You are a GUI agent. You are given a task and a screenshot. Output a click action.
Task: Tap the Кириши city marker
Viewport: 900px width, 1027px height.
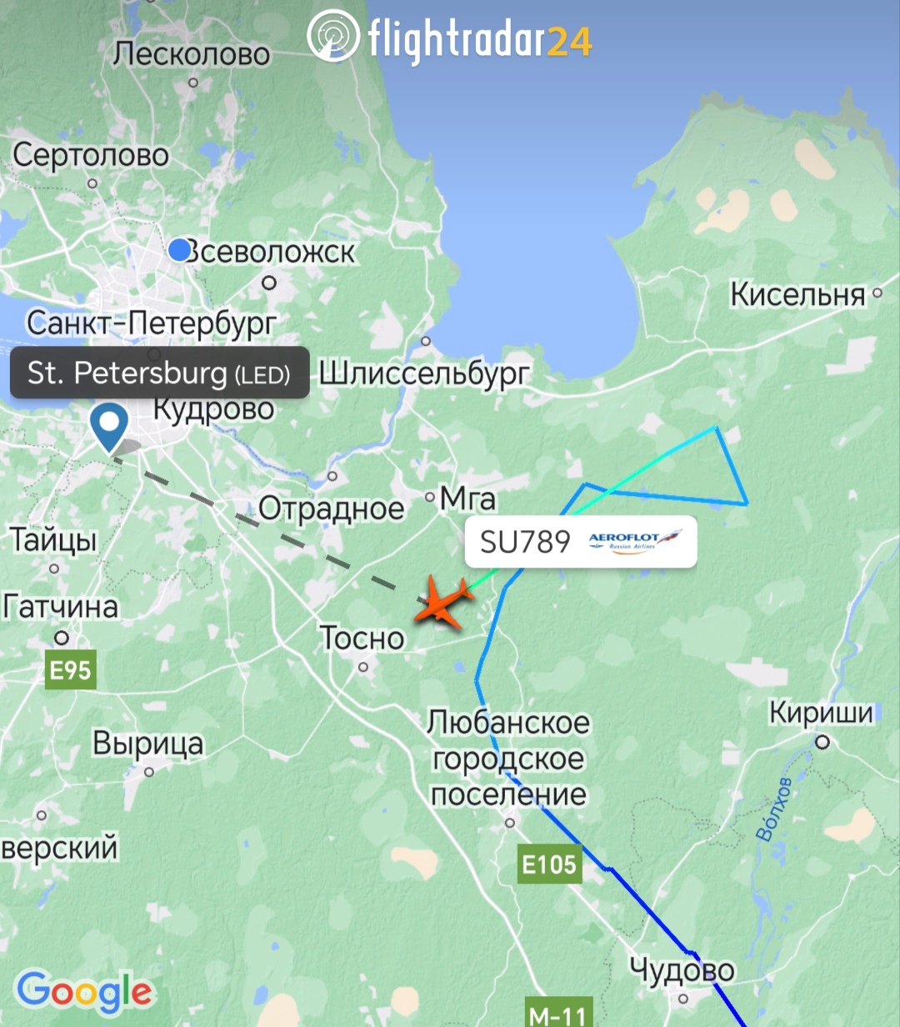point(822,741)
